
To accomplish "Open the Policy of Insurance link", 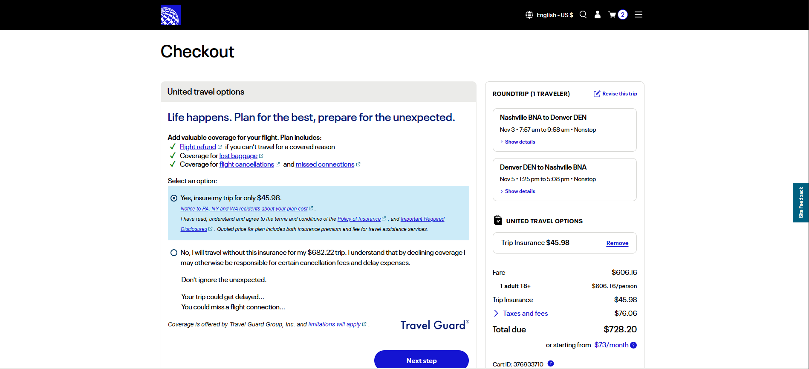I will coord(359,219).
